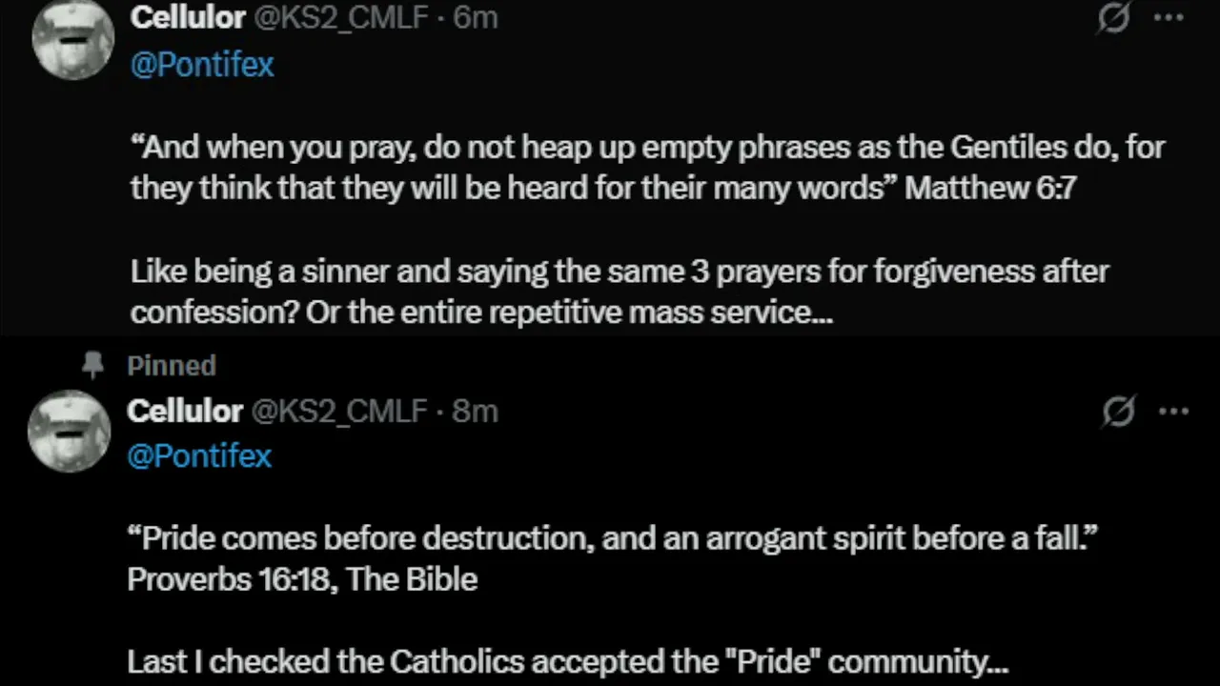
Task: Click the 'Last I checked the Catholics' line
Action: (567, 660)
